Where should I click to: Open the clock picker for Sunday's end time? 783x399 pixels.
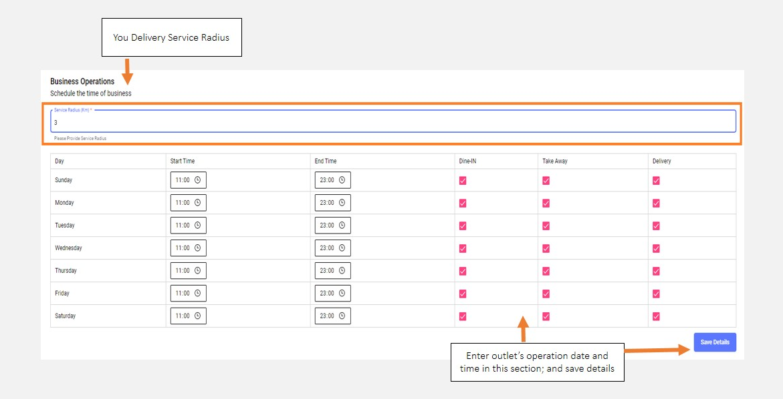click(x=342, y=180)
